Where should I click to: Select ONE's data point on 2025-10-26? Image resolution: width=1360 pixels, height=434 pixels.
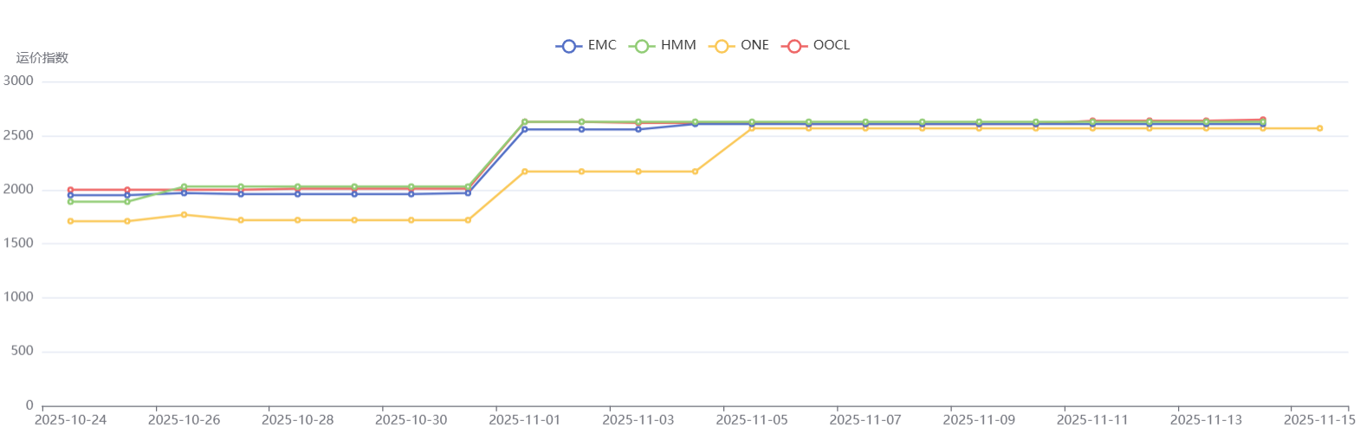(184, 215)
